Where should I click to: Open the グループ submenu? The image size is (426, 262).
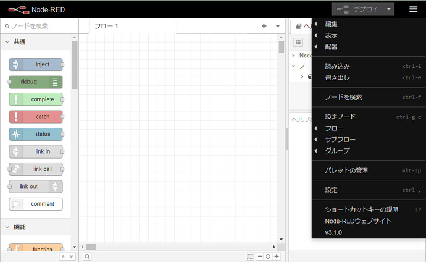369,151
